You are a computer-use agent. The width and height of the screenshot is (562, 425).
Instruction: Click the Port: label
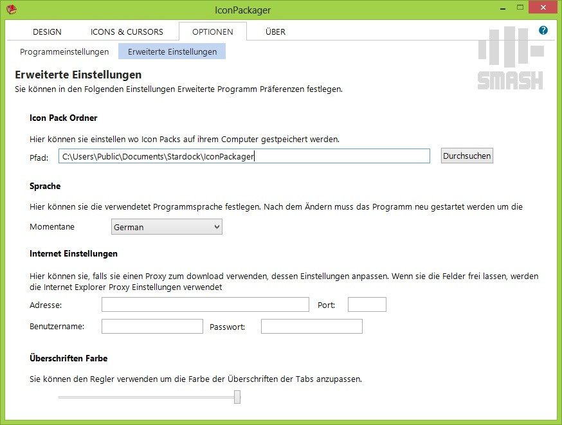(326, 305)
